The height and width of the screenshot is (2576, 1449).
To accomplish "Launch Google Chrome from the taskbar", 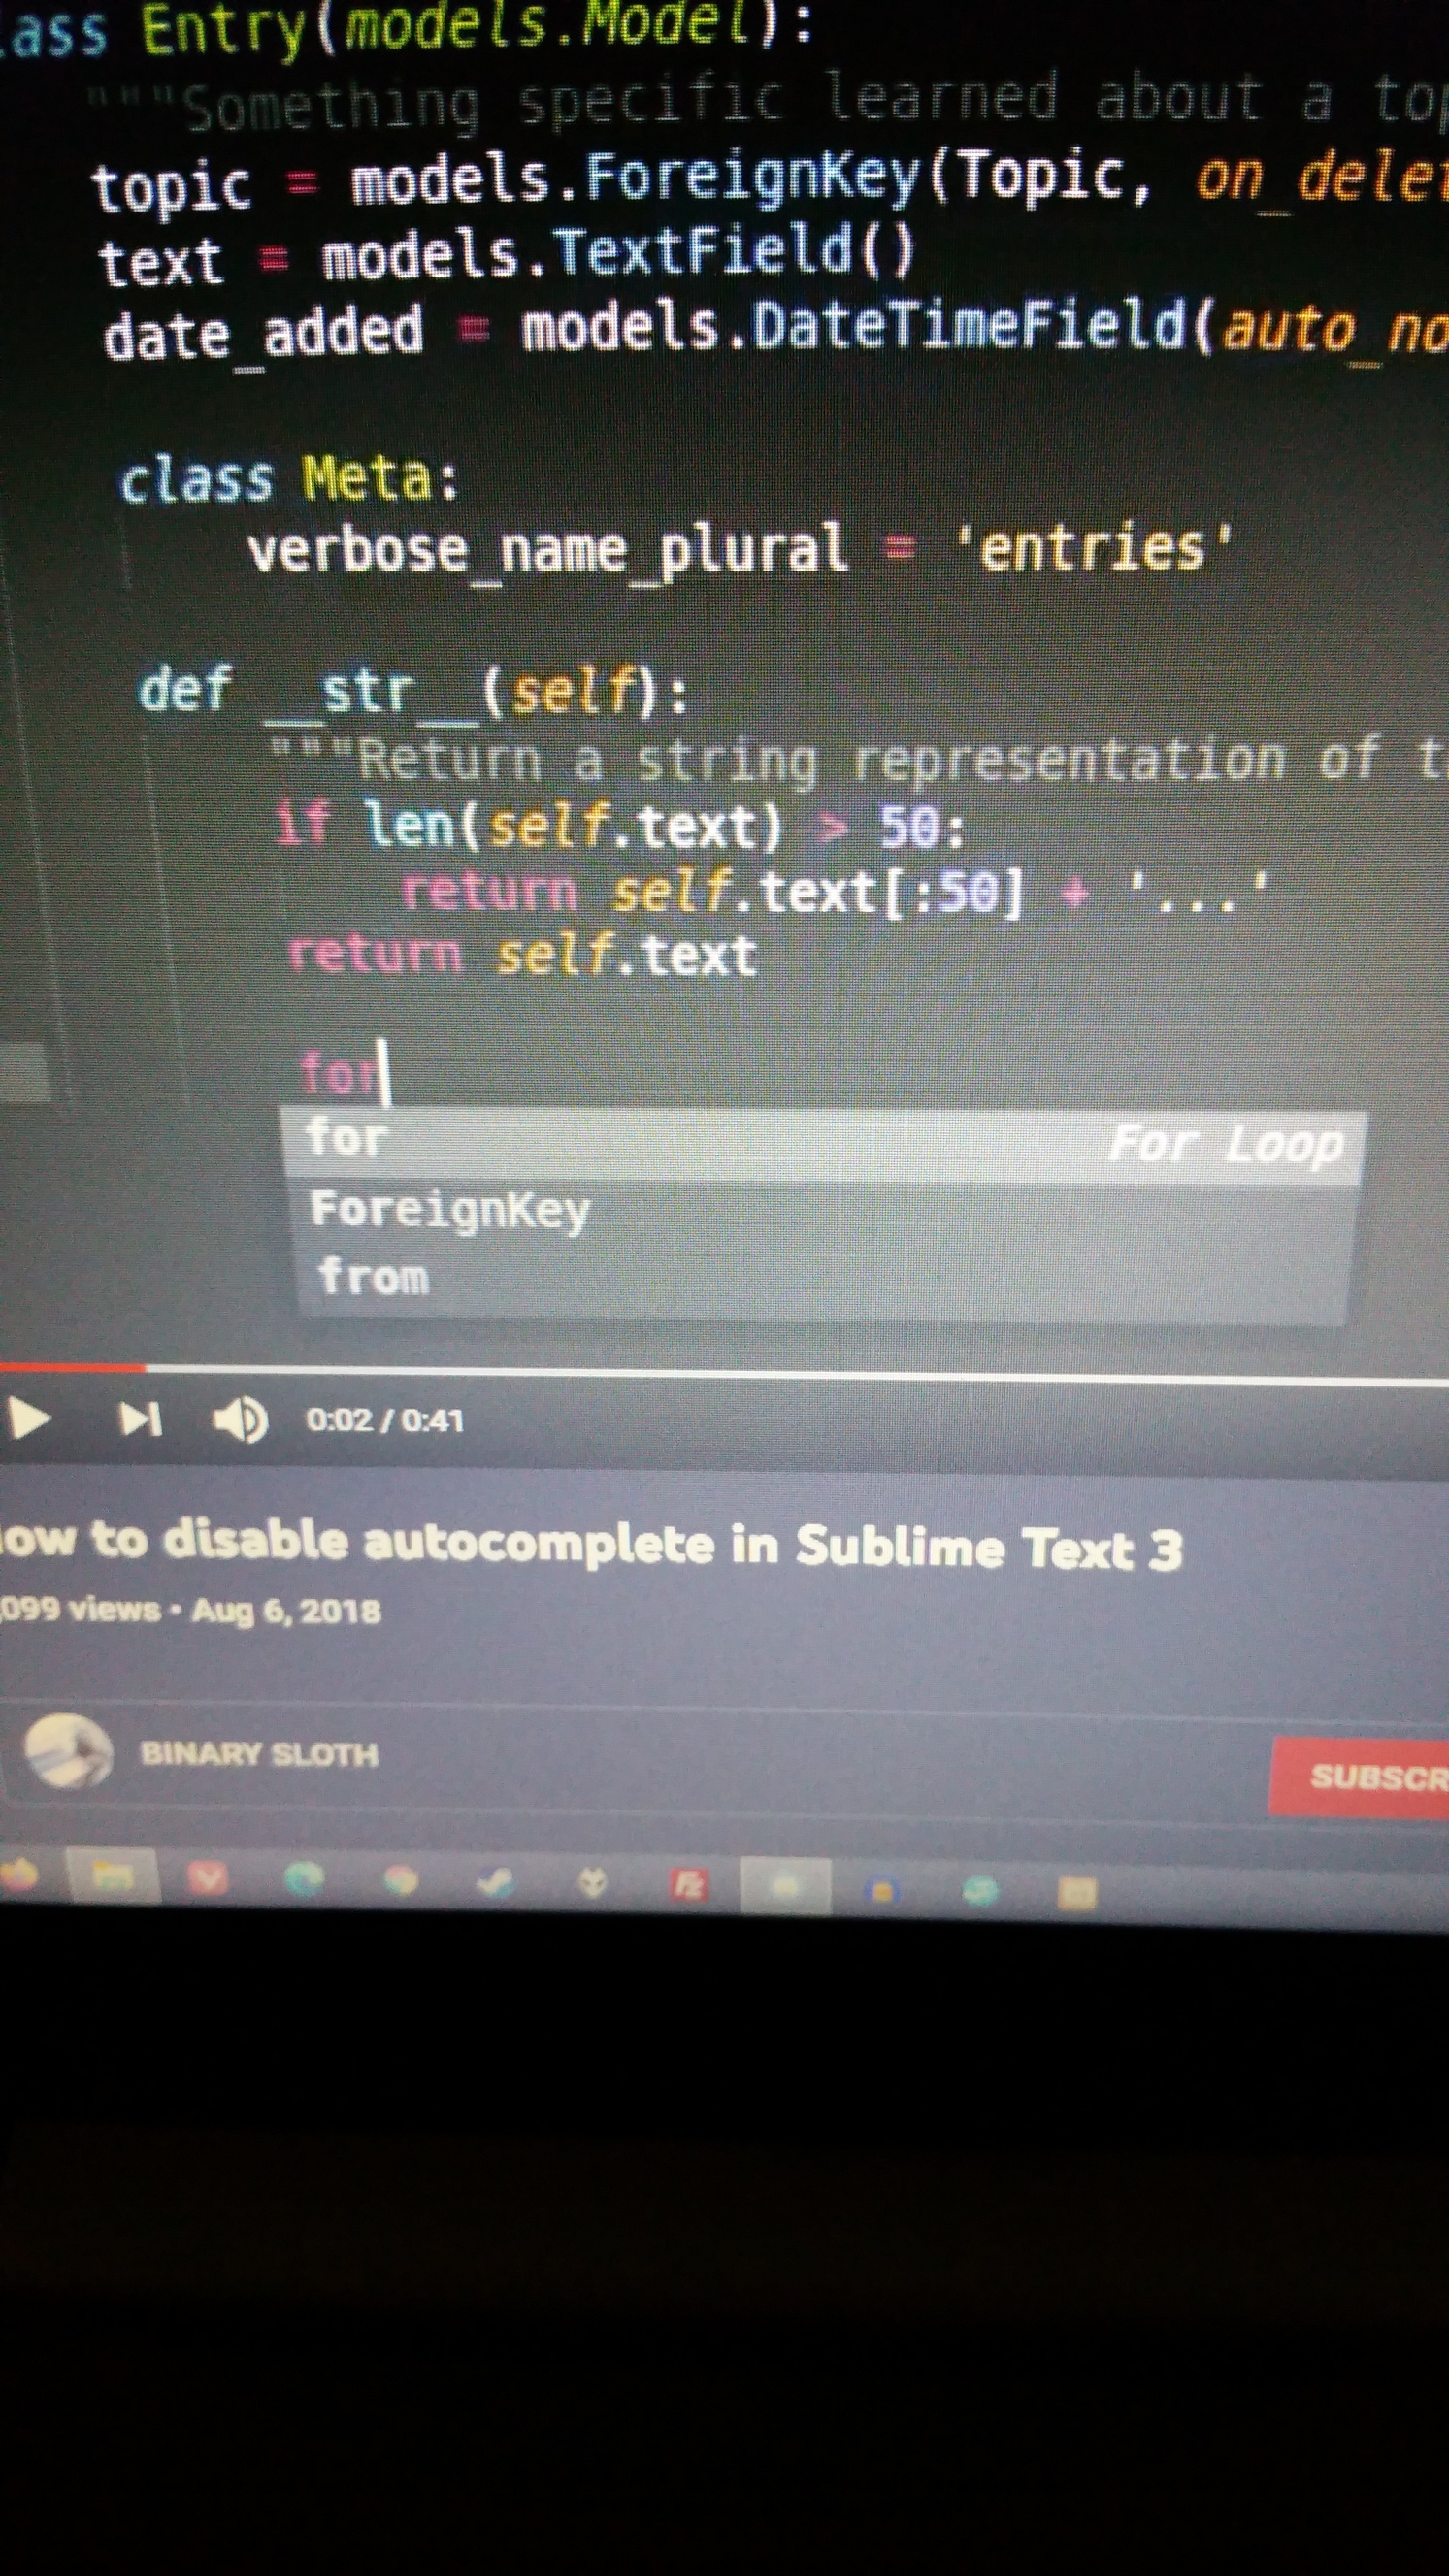I will click(401, 1882).
